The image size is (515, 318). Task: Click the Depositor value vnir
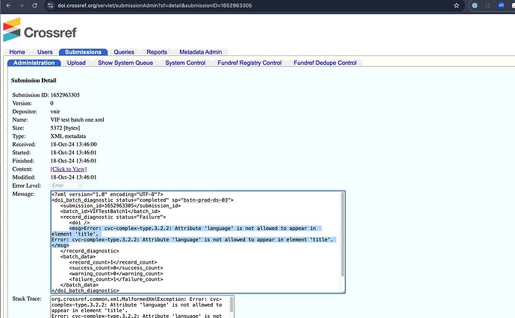coord(55,112)
